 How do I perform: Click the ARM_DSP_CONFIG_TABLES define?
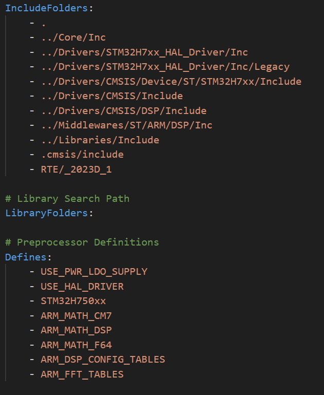click(x=103, y=359)
